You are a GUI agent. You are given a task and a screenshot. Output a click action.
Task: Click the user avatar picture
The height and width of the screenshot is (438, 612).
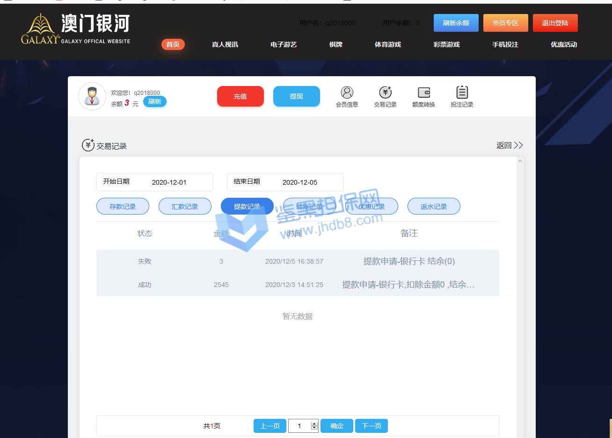[x=92, y=96]
